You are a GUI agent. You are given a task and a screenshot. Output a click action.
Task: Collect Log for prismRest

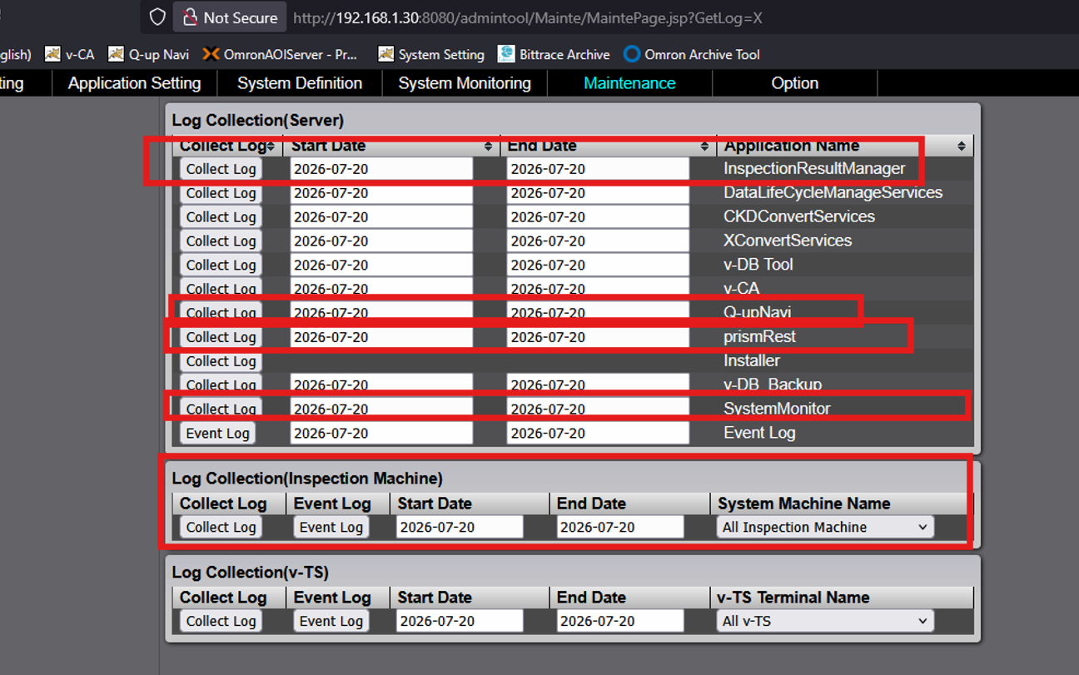pos(221,337)
